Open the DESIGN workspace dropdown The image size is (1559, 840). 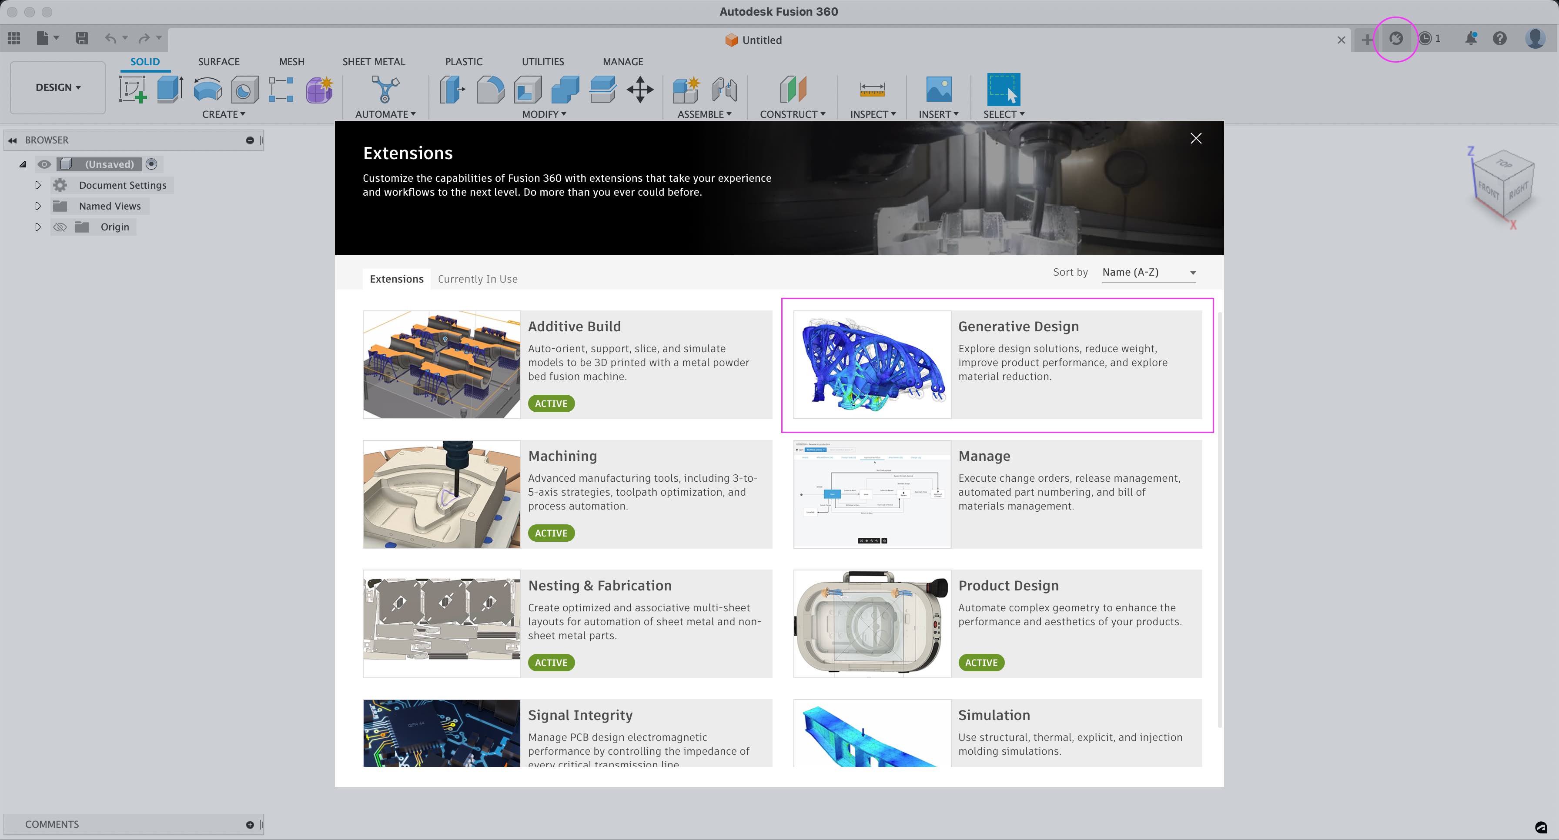[x=57, y=88]
